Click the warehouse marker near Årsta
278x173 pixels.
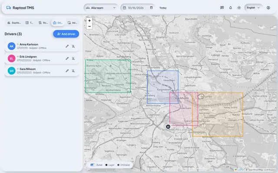point(168,127)
